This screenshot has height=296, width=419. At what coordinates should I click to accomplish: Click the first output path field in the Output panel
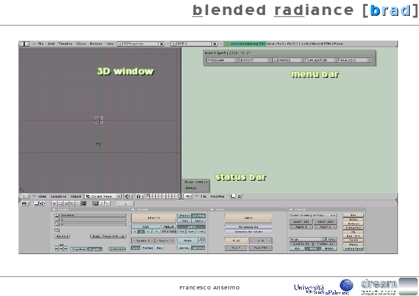tap(90, 215)
